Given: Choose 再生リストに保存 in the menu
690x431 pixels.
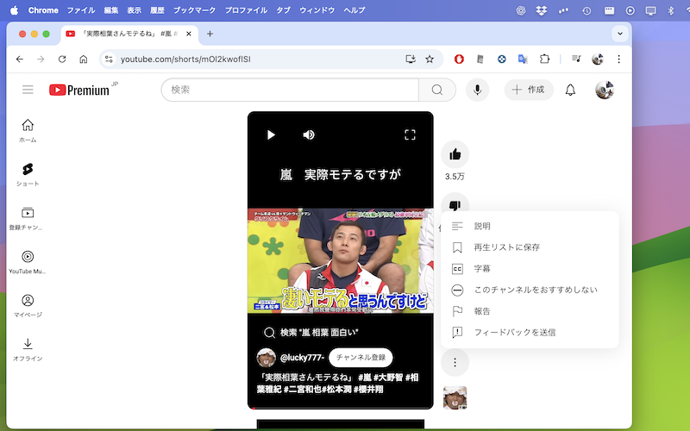Looking at the screenshot, I should [x=530, y=247].
